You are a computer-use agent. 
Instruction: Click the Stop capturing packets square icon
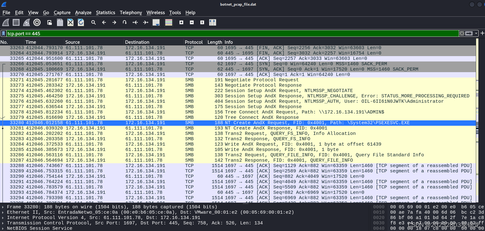pyautogui.click(x=16, y=22)
